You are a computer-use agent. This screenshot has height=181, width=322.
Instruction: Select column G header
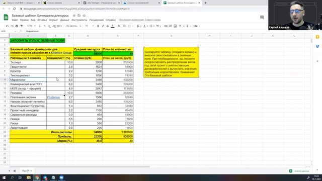click(171, 36)
